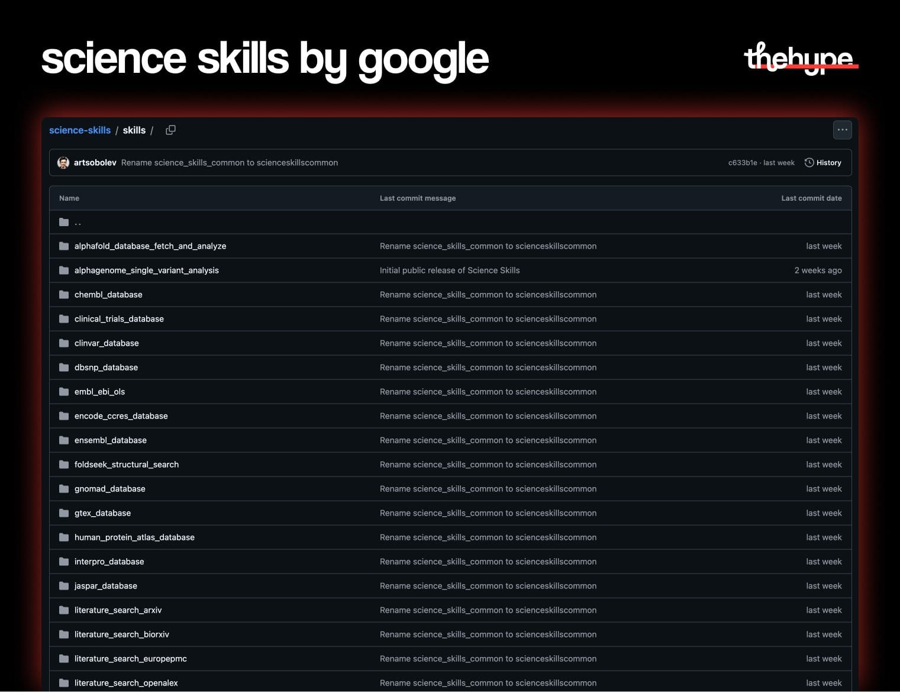Click folder icon for dbsnp_database

pos(64,368)
